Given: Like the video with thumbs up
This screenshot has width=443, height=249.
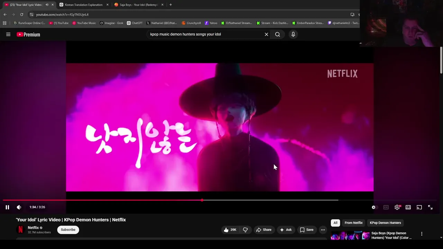Looking at the screenshot, I should (x=230, y=230).
